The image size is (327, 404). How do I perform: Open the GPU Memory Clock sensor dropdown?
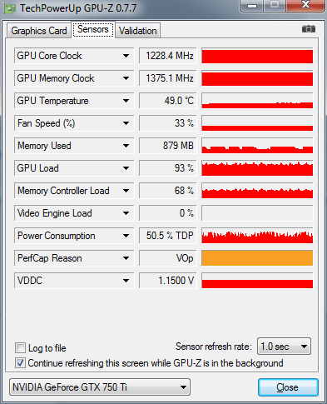(x=74, y=78)
